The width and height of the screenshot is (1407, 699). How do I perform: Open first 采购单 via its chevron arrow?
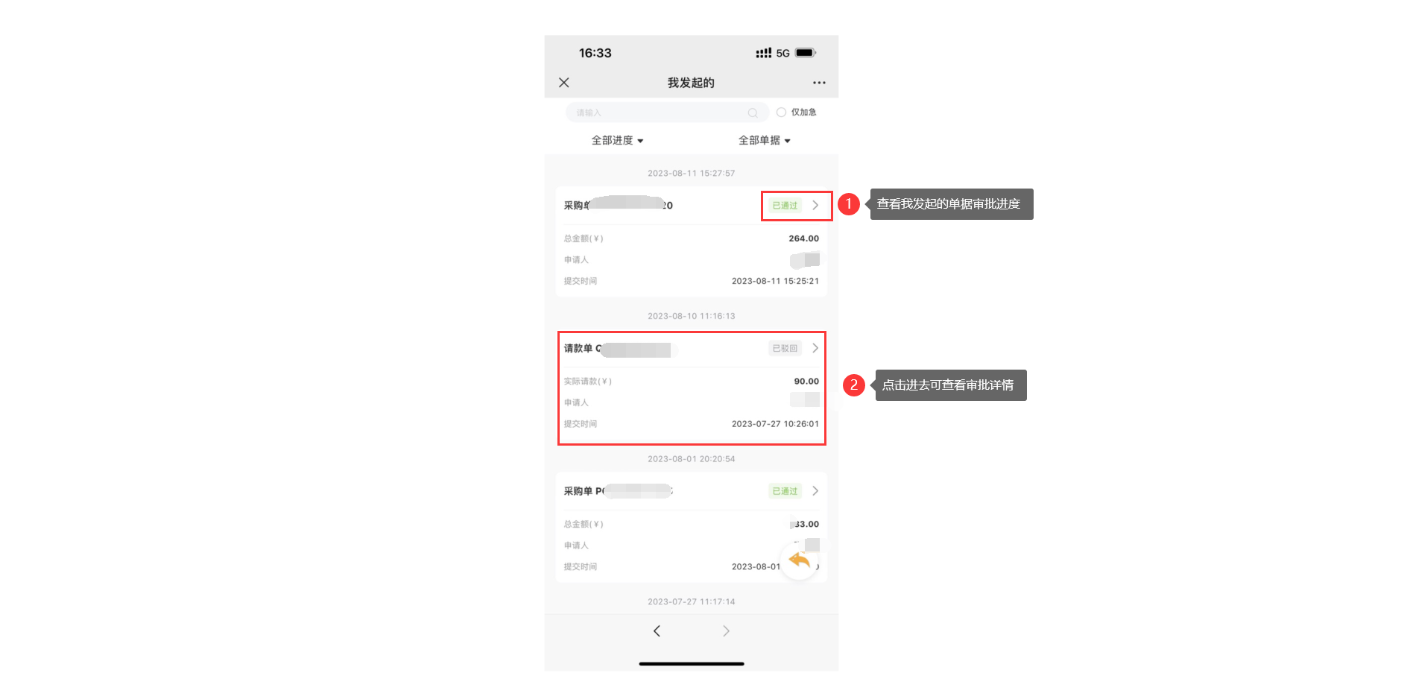pyautogui.click(x=815, y=205)
